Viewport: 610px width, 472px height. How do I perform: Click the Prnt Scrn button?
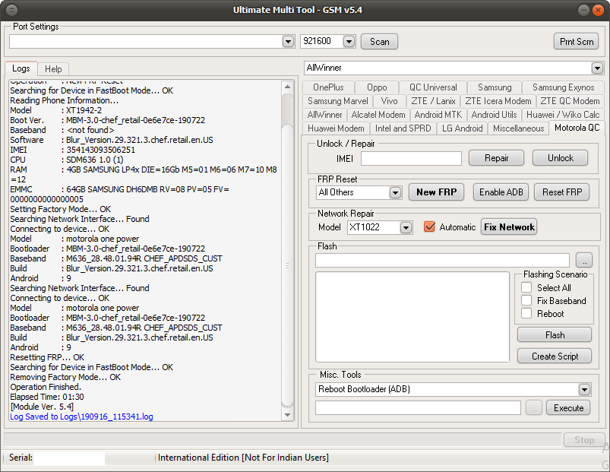click(x=576, y=41)
